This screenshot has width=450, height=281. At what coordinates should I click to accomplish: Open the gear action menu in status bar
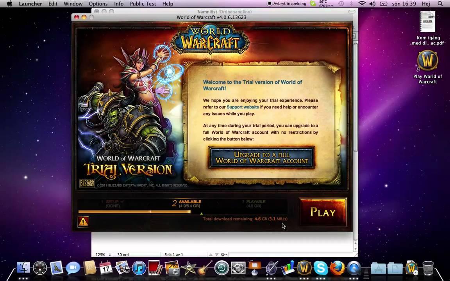coord(222,254)
